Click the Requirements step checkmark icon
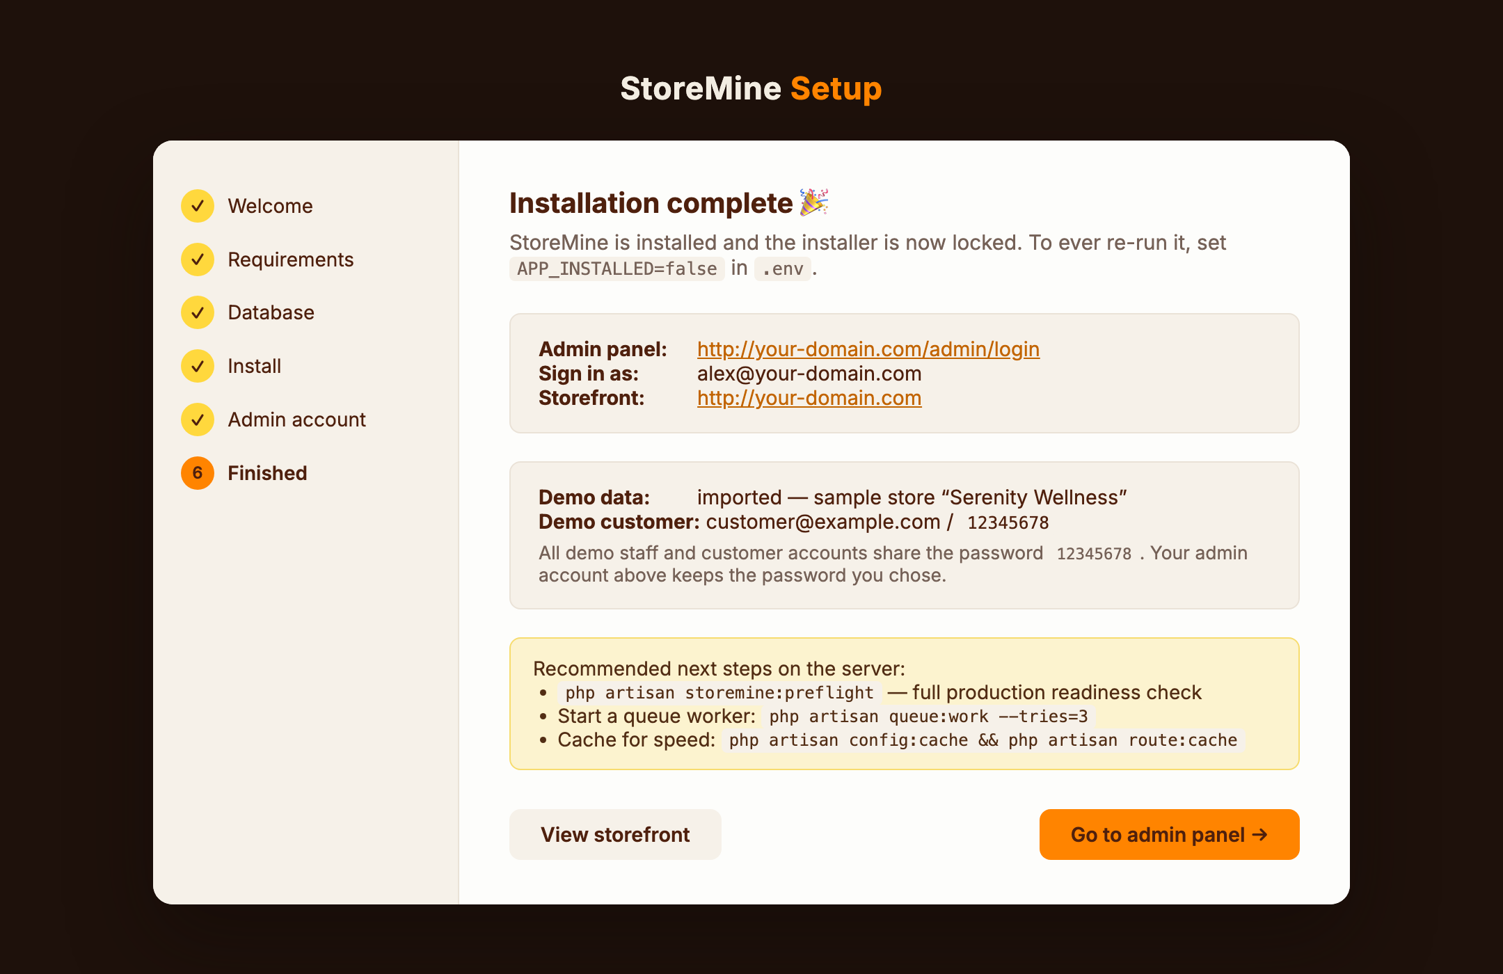1503x974 pixels. pyautogui.click(x=198, y=260)
